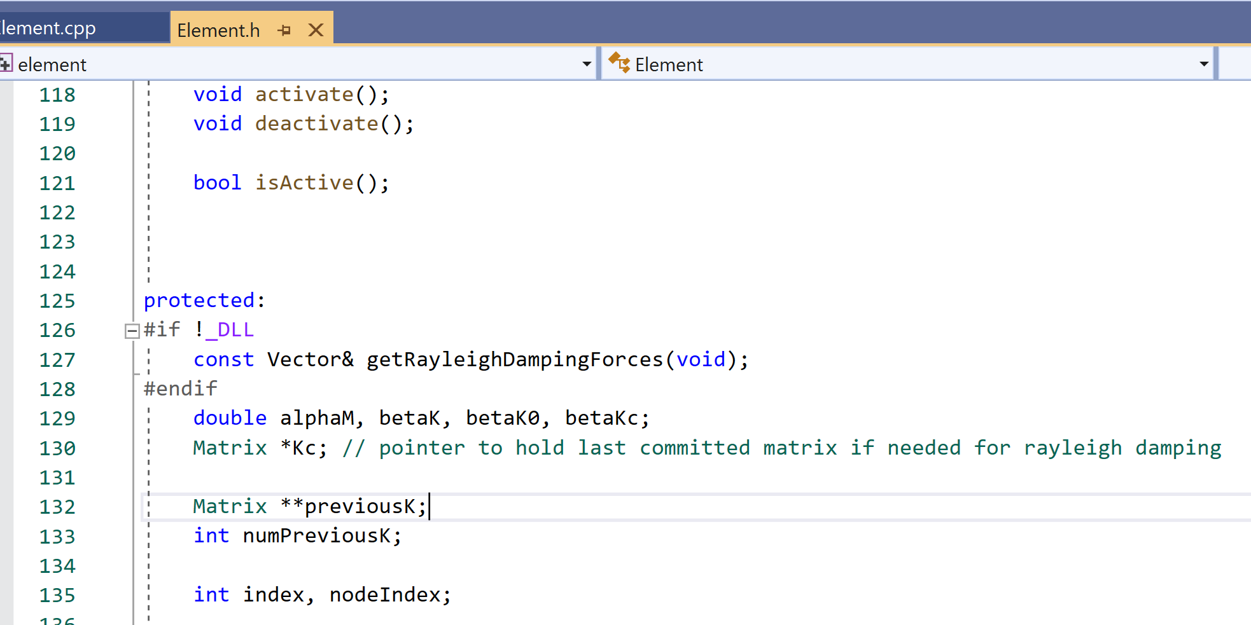Click the rayleigh damping comment on line 130
Screen dimensions: 1251x625
pos(764,448)
